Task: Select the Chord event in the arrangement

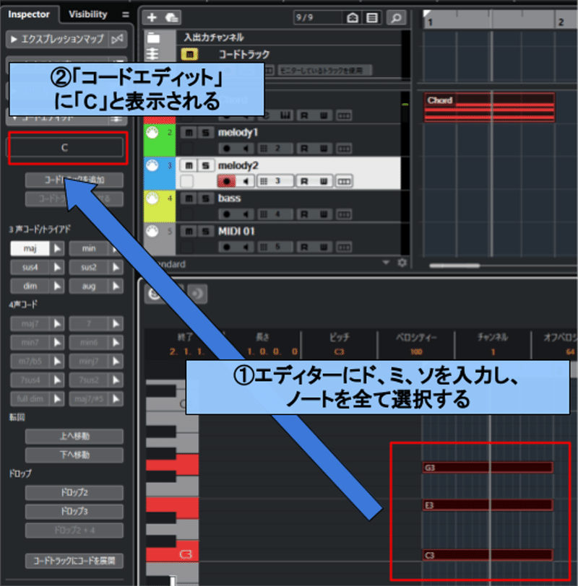Action: click(489, 107)
